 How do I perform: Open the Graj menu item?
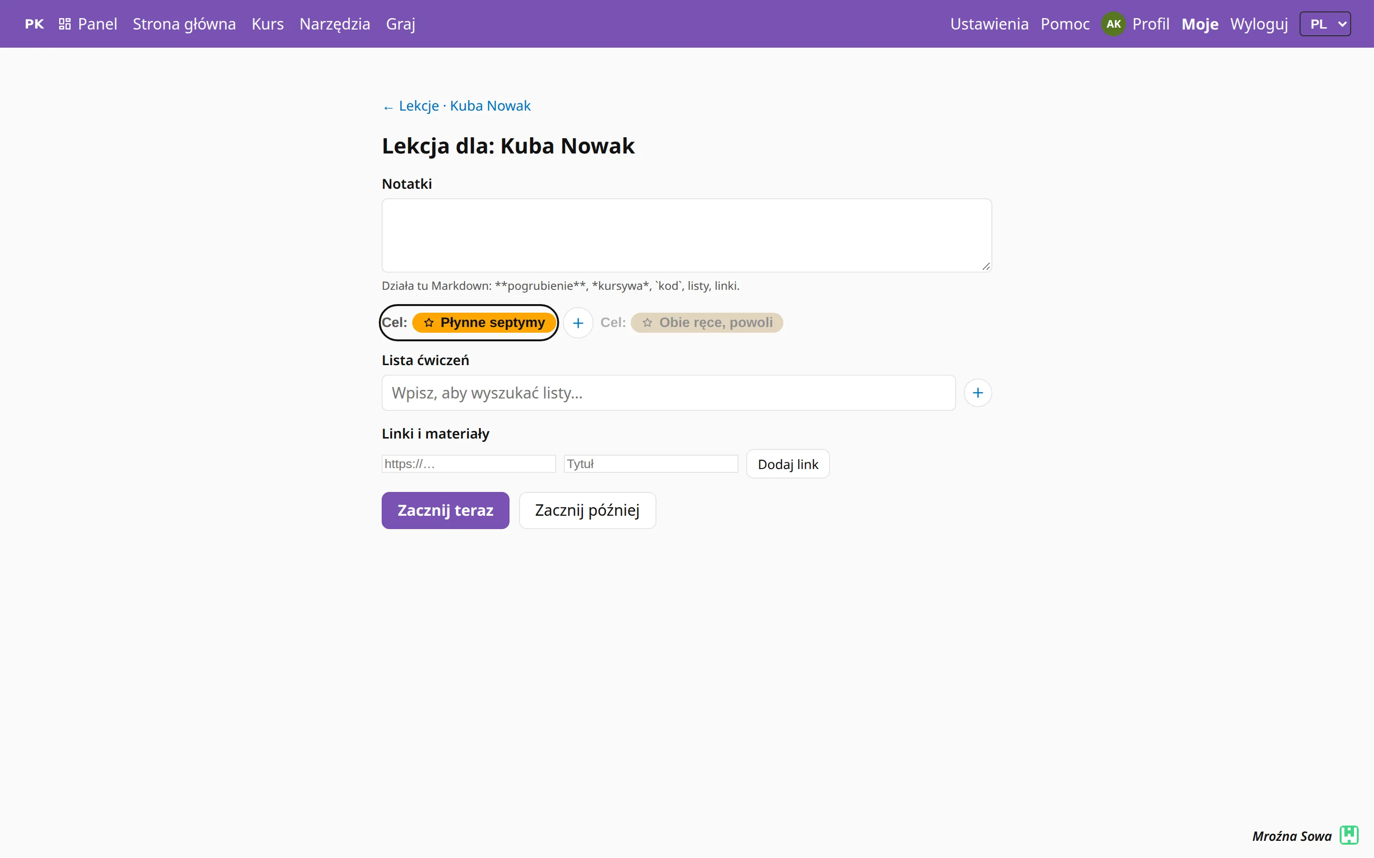pyautogui.click(x=401, y=24)
